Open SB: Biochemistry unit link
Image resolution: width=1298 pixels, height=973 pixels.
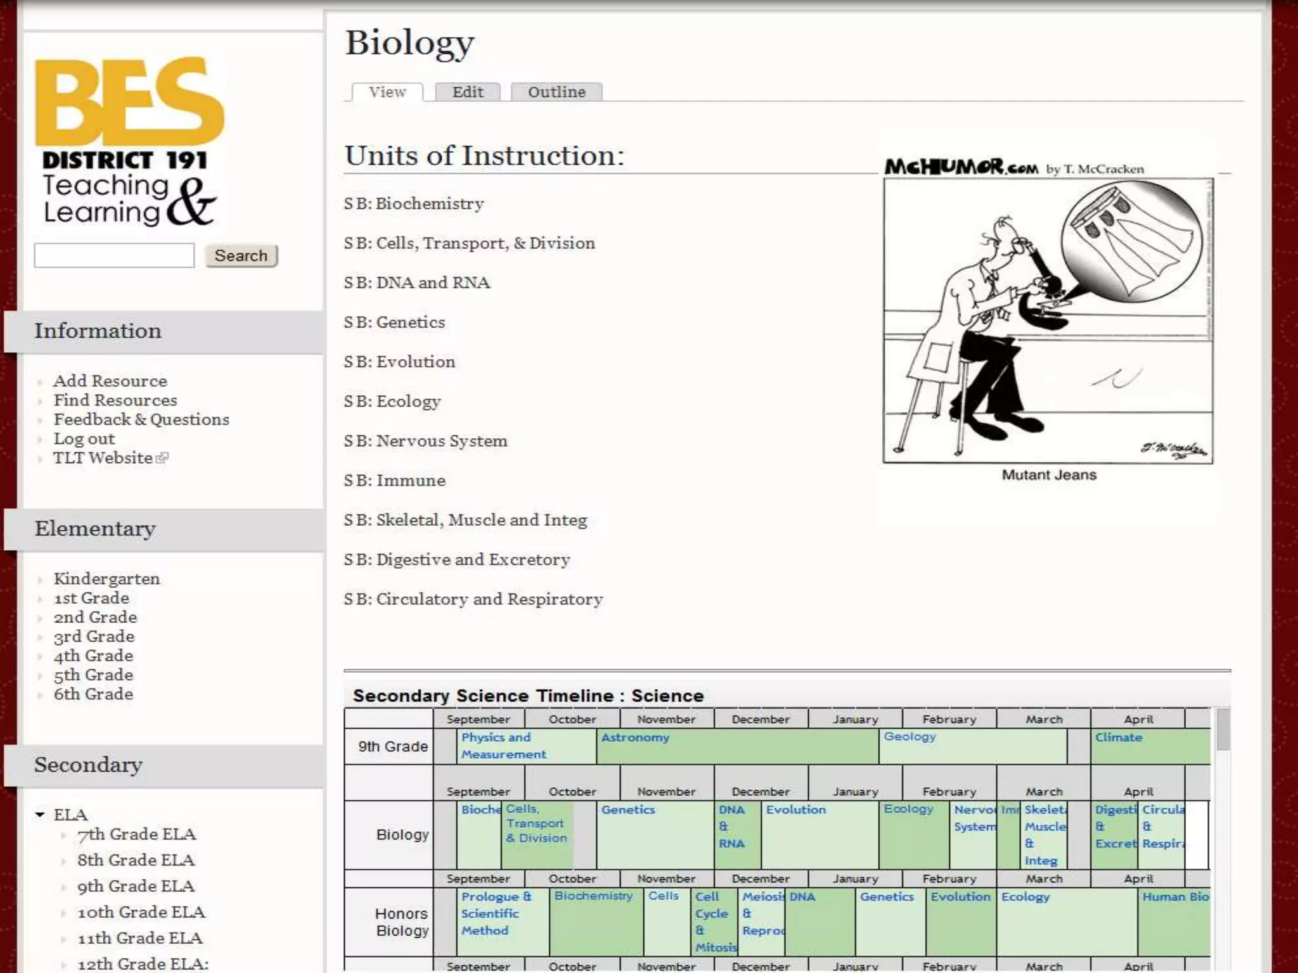[x=414, y=204]
